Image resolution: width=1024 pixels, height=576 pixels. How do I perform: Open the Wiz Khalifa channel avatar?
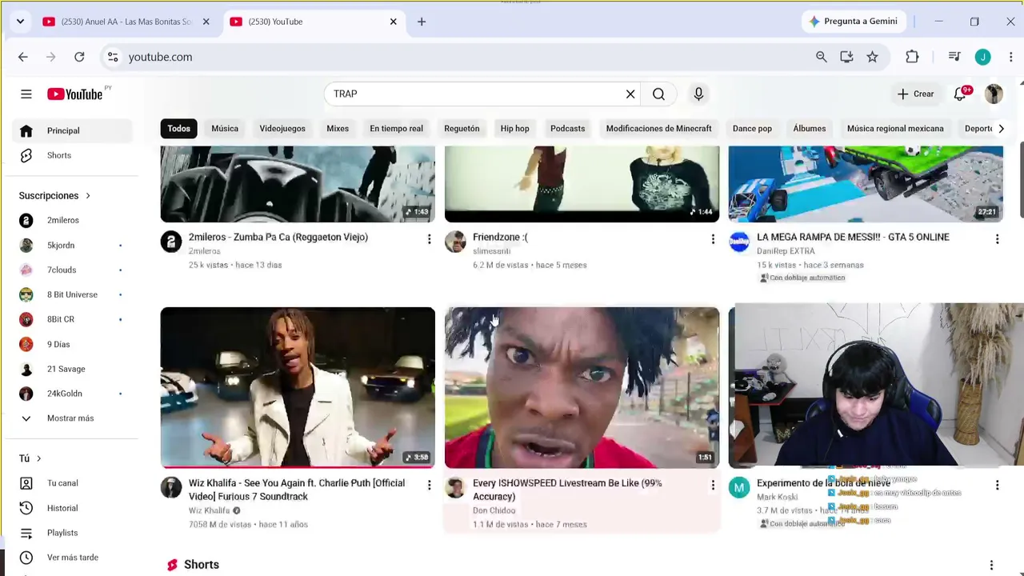(x=171, y=488)
